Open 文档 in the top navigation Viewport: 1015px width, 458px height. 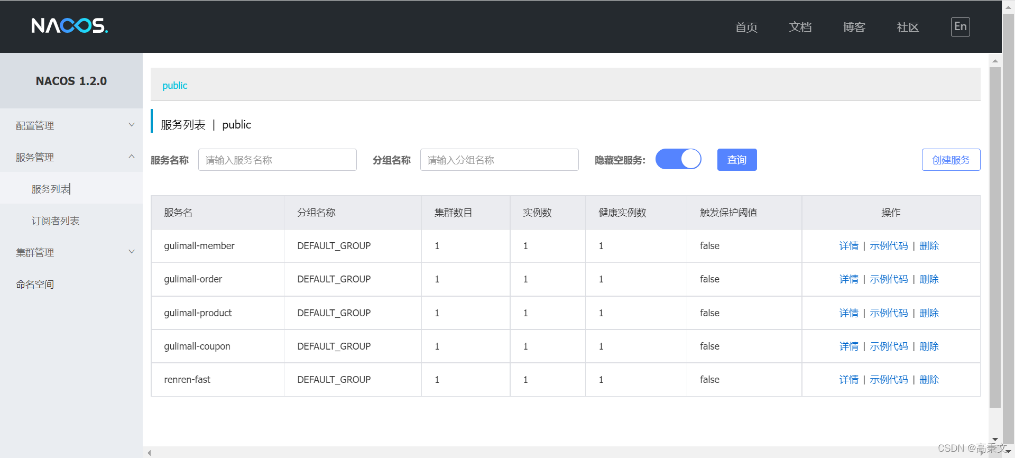pyautogui.click(x=800, y=27)
